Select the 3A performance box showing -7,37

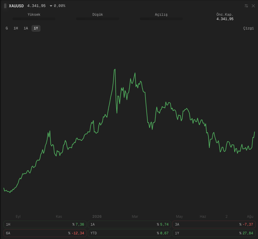[214, 224]
